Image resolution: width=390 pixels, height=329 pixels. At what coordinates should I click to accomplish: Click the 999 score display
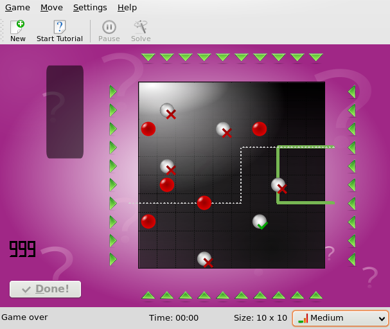pyautogui.click(x=22, y=249)
